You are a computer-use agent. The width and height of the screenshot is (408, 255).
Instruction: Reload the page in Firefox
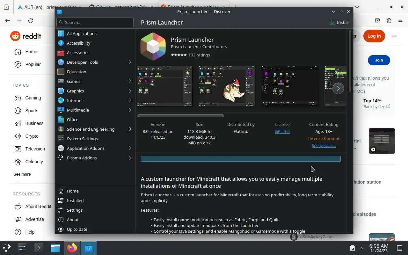(x=31, y=20)
